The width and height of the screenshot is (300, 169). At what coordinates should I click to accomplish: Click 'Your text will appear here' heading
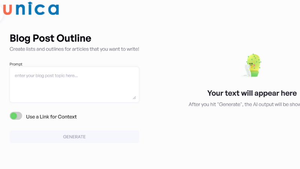click(252, 93)
